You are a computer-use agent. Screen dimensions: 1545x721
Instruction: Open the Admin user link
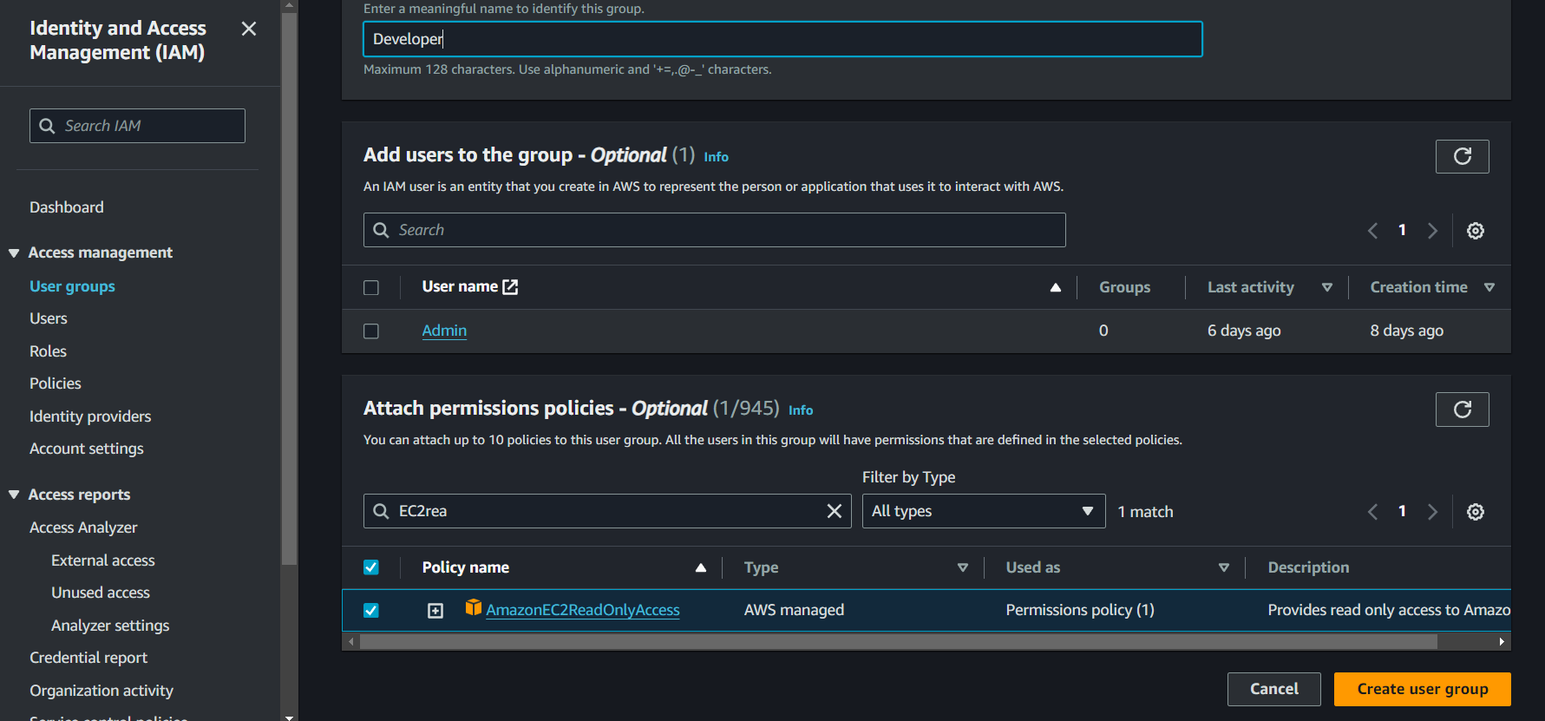coord(444,331)
